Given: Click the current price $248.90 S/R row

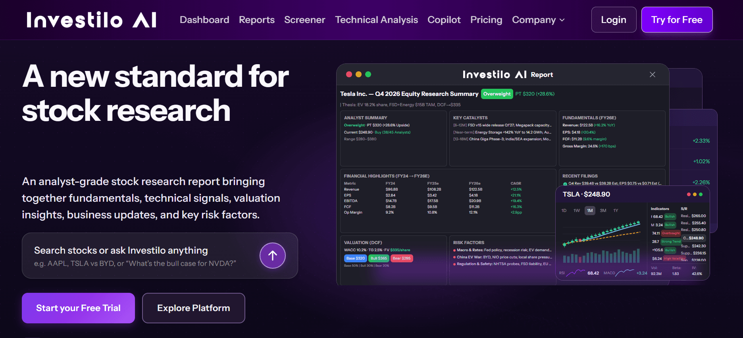Looking at the screenshot, I should 693,238.
